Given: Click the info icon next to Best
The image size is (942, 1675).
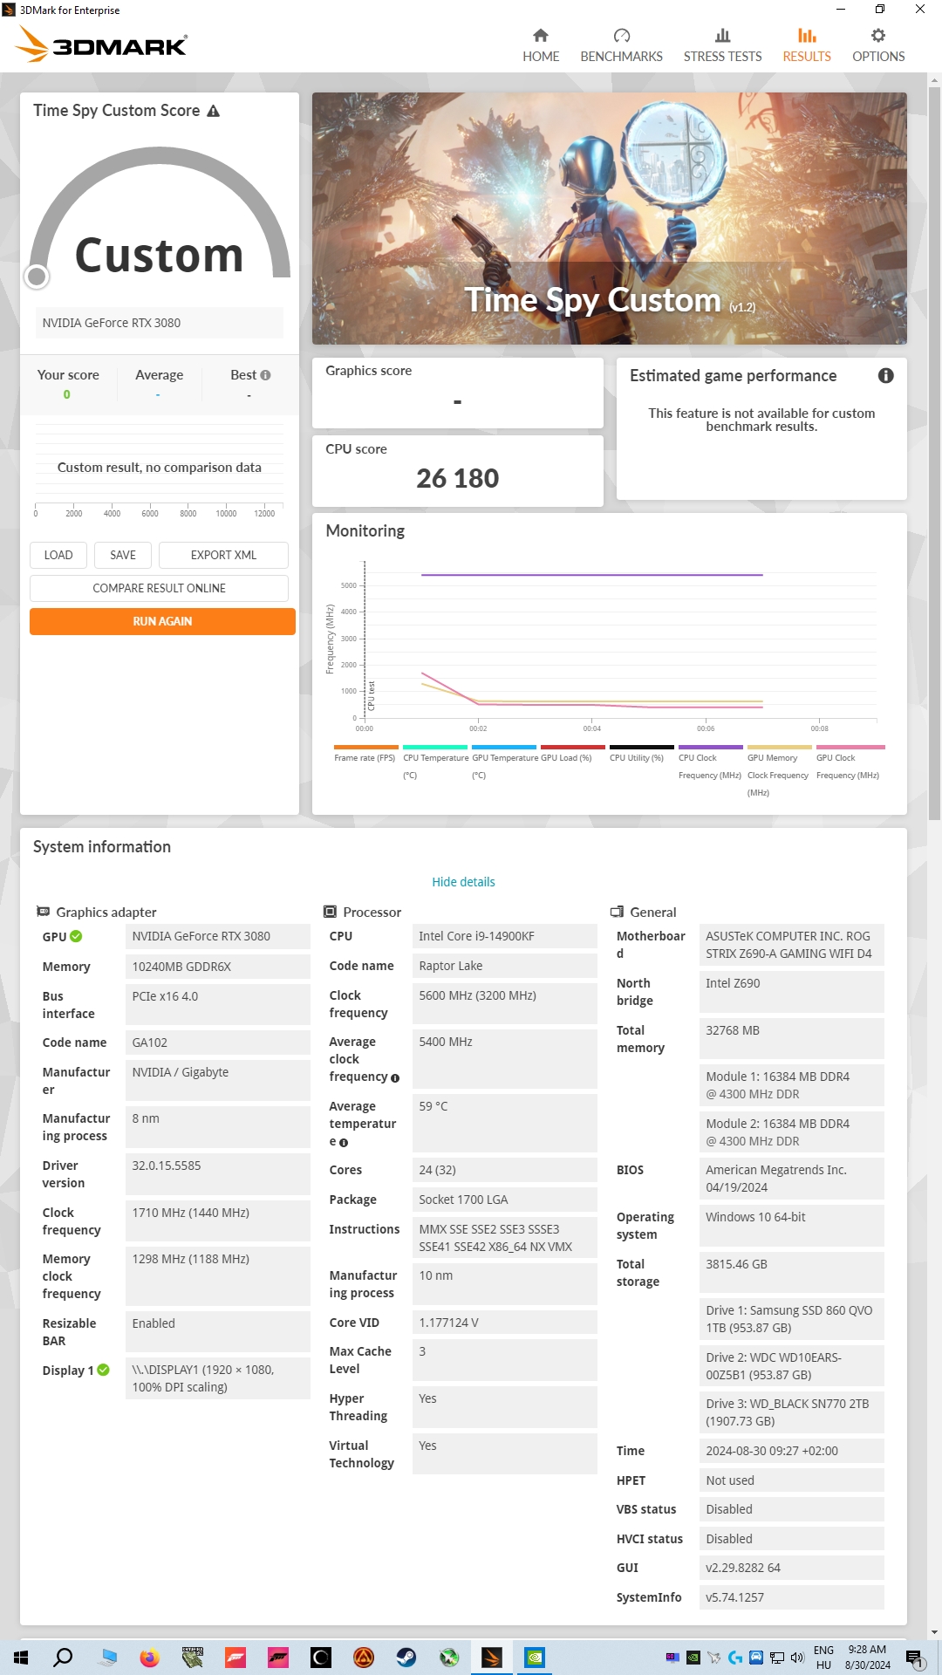Looking at the screenshot, I should 265,375.
